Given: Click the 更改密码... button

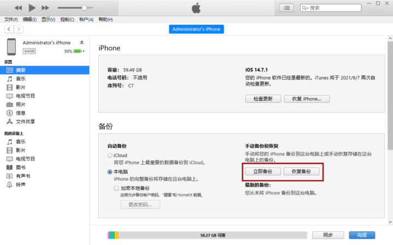Looking at the screenshot, I should click(140, 205).
